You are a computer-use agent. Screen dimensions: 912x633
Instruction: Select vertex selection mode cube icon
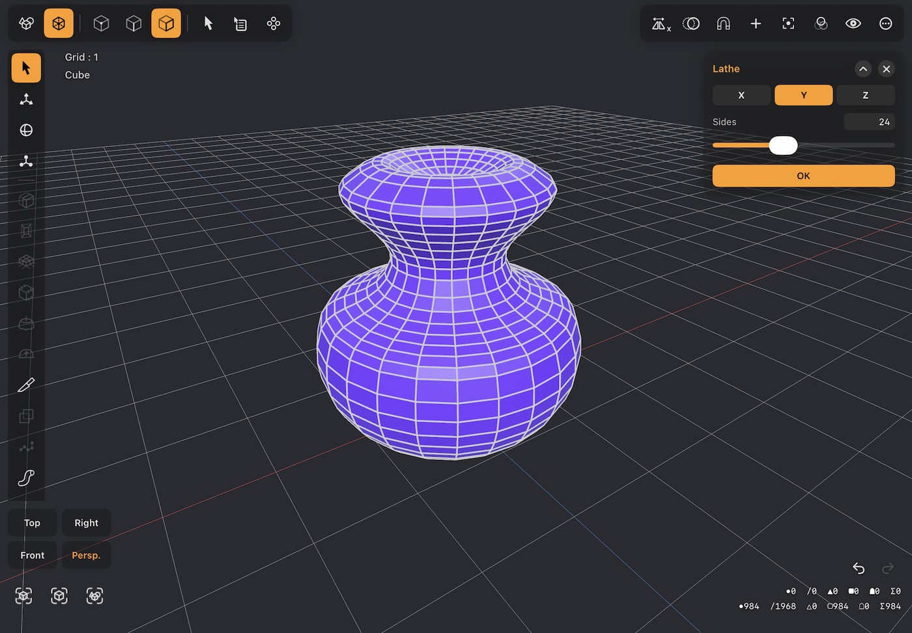[x=101, y=23]
